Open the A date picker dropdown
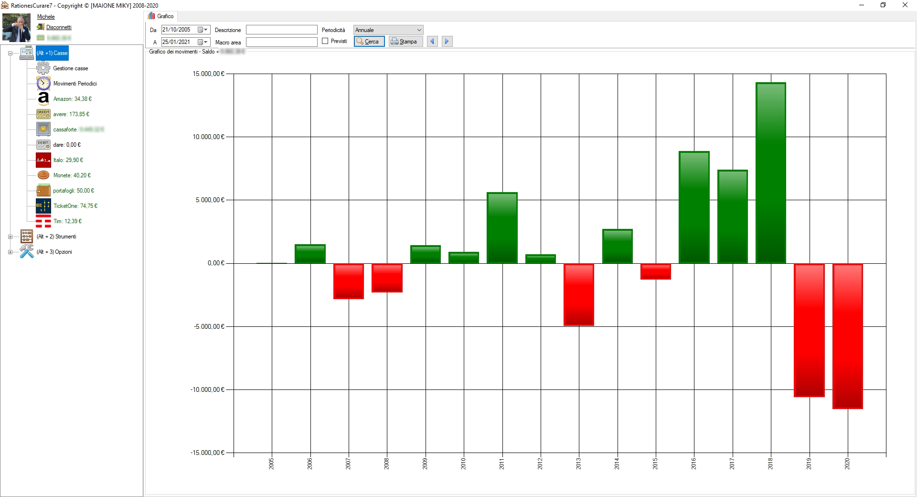917x497 pixels. tap(205, 42)
